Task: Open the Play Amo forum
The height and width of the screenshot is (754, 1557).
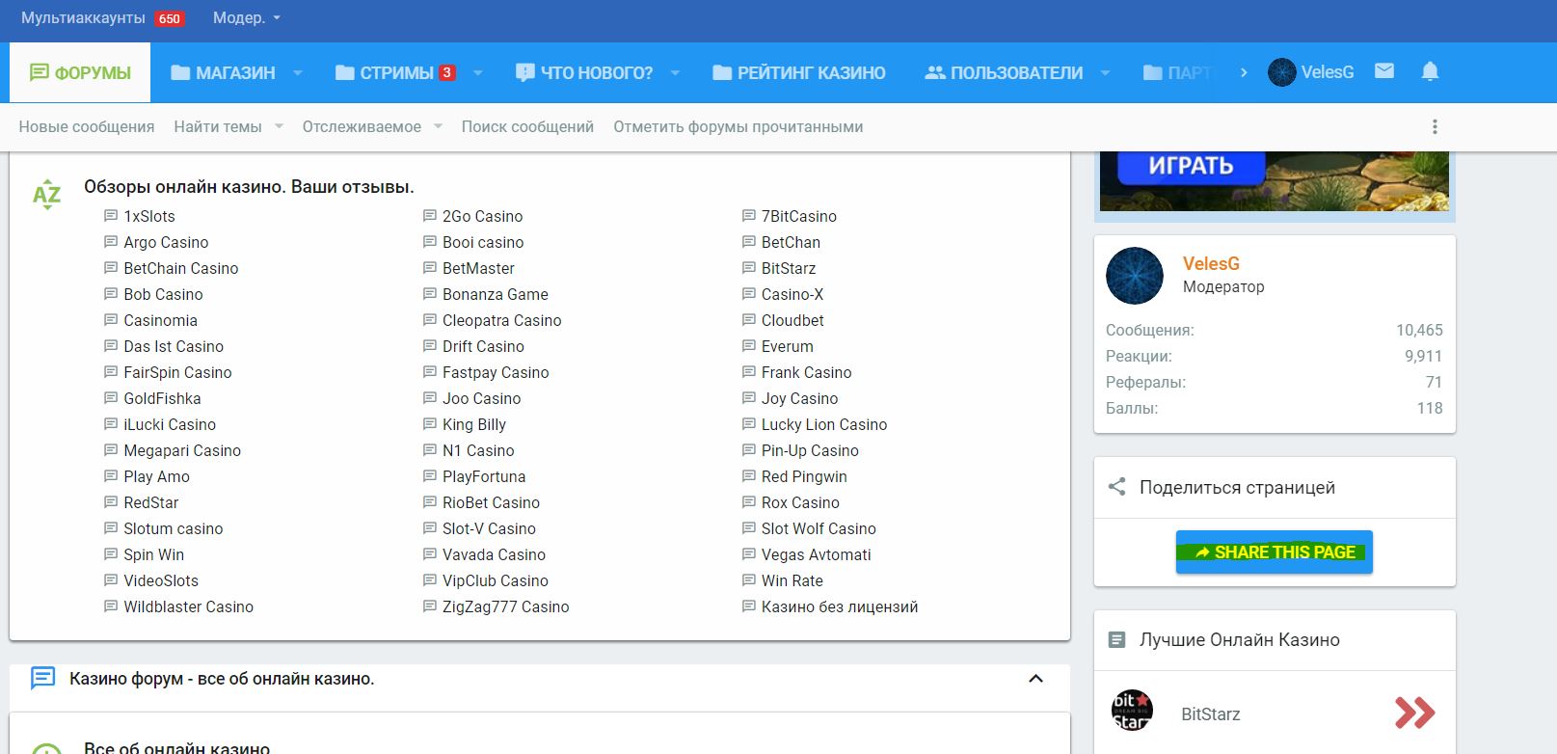Action: click(156, 476)
